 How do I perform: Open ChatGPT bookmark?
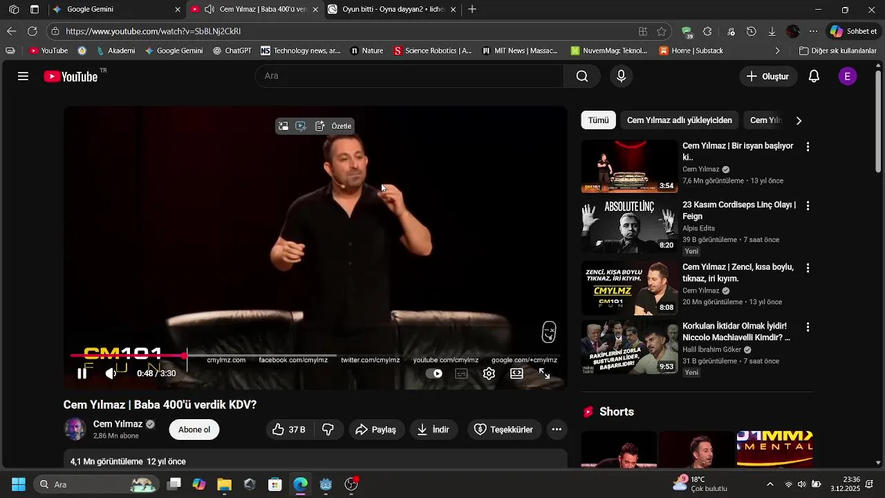232,50
